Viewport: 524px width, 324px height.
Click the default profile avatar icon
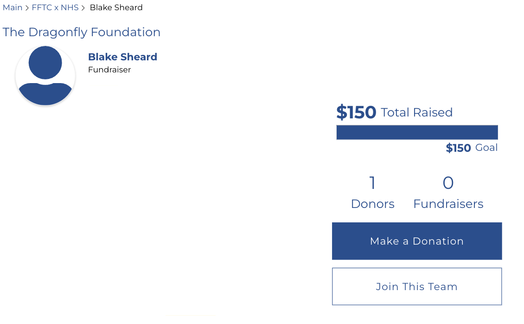(x=45, y=76)
